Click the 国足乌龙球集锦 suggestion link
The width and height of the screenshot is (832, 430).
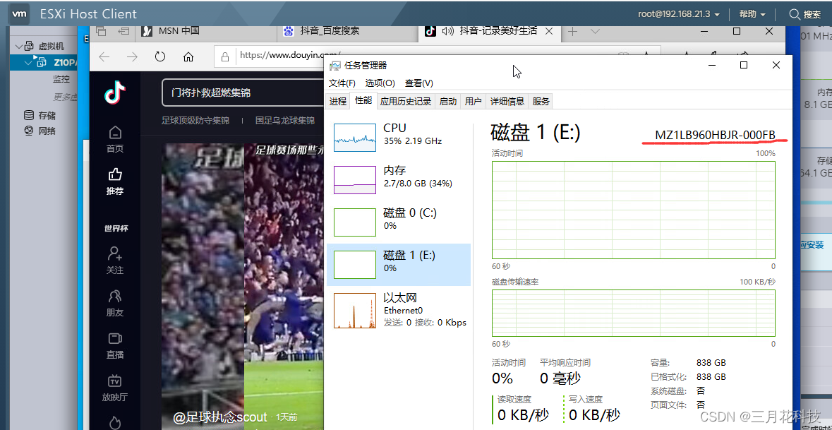pyautogui.click(x=285, y=121)
